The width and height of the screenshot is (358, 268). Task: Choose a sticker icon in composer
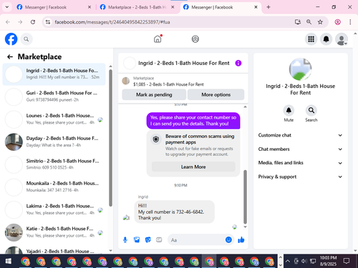pos(148,240)
